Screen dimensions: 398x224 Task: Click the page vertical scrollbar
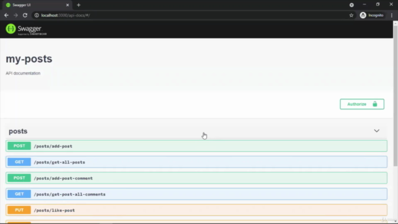[x=396, y=96]
